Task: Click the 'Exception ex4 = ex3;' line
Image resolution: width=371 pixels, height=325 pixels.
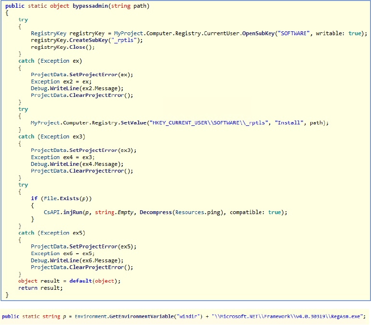Action: 63,157
